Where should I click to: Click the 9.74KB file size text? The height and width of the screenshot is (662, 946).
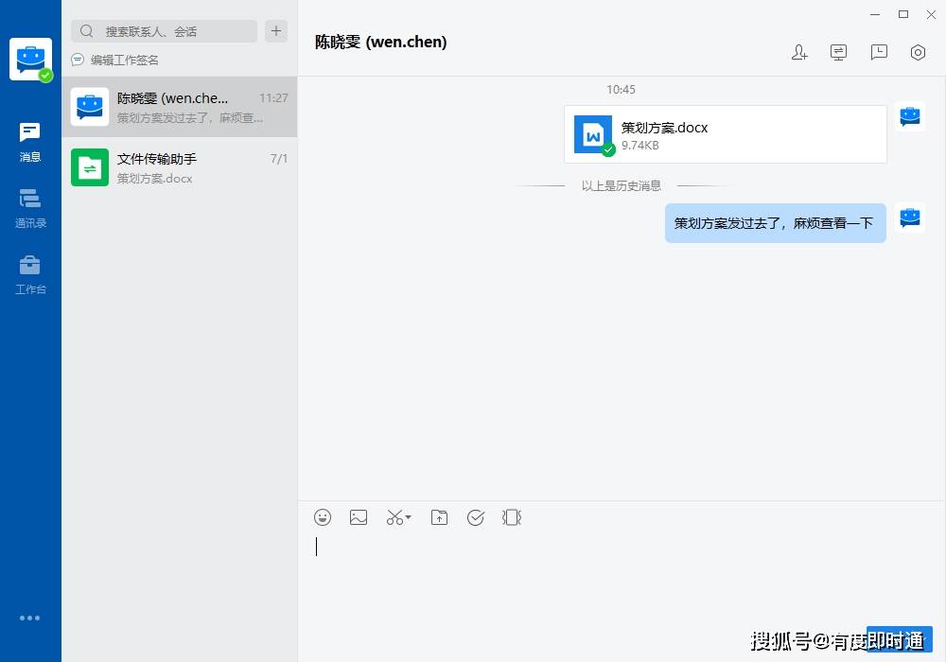point(640,146)
